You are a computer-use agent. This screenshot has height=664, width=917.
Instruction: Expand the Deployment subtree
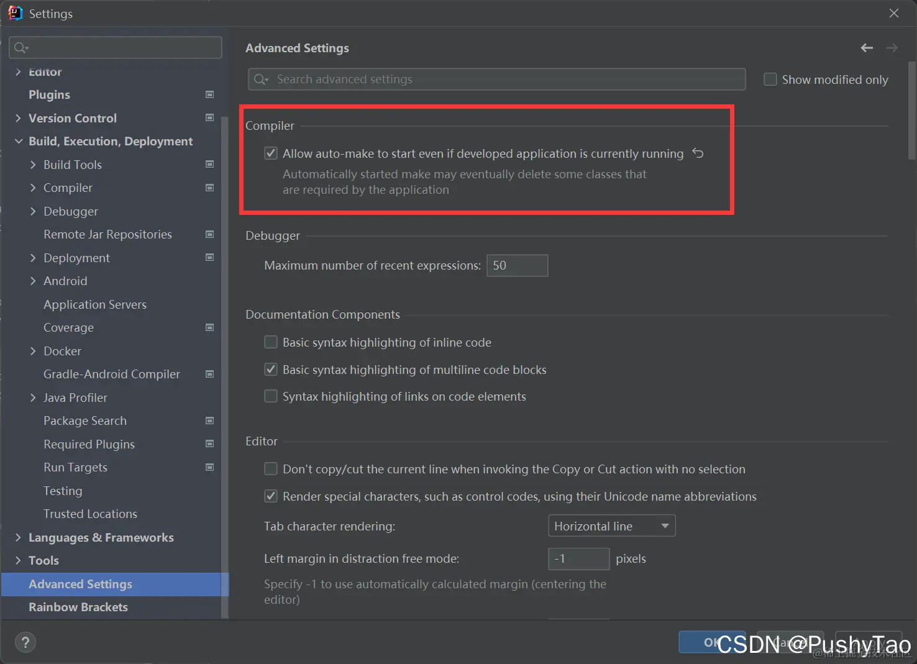point(33,258)
